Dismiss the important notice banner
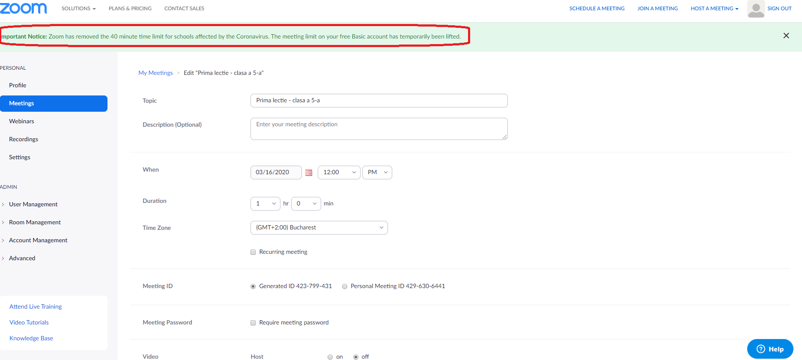The image size is (802, 360). tap(786, 36)
